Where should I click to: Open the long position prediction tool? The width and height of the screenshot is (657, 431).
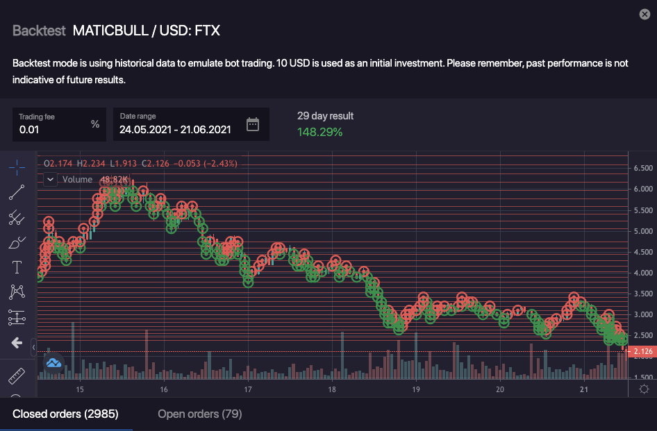coord(17,318)
